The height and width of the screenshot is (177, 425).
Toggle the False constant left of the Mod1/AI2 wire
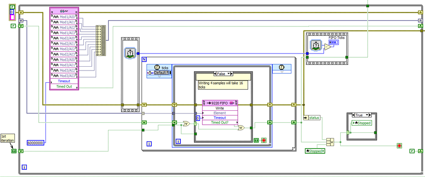coord(13,26)
